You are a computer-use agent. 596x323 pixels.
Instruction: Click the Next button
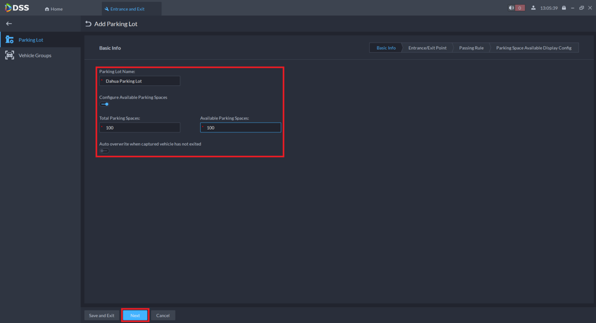click(x=135, y=316)
